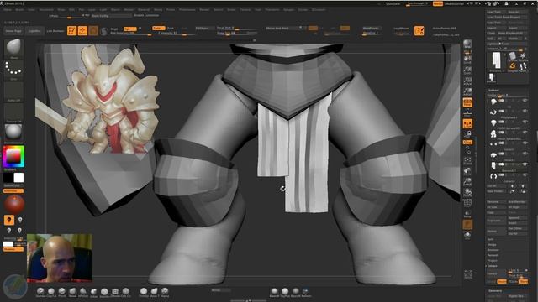
Task: Click the BPR render icon
Action: point(467,44)
